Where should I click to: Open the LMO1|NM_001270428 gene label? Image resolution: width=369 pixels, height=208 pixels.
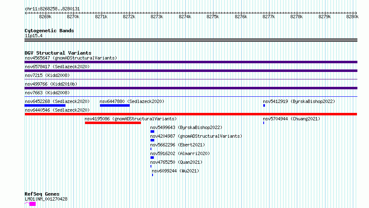click(46, 199)
